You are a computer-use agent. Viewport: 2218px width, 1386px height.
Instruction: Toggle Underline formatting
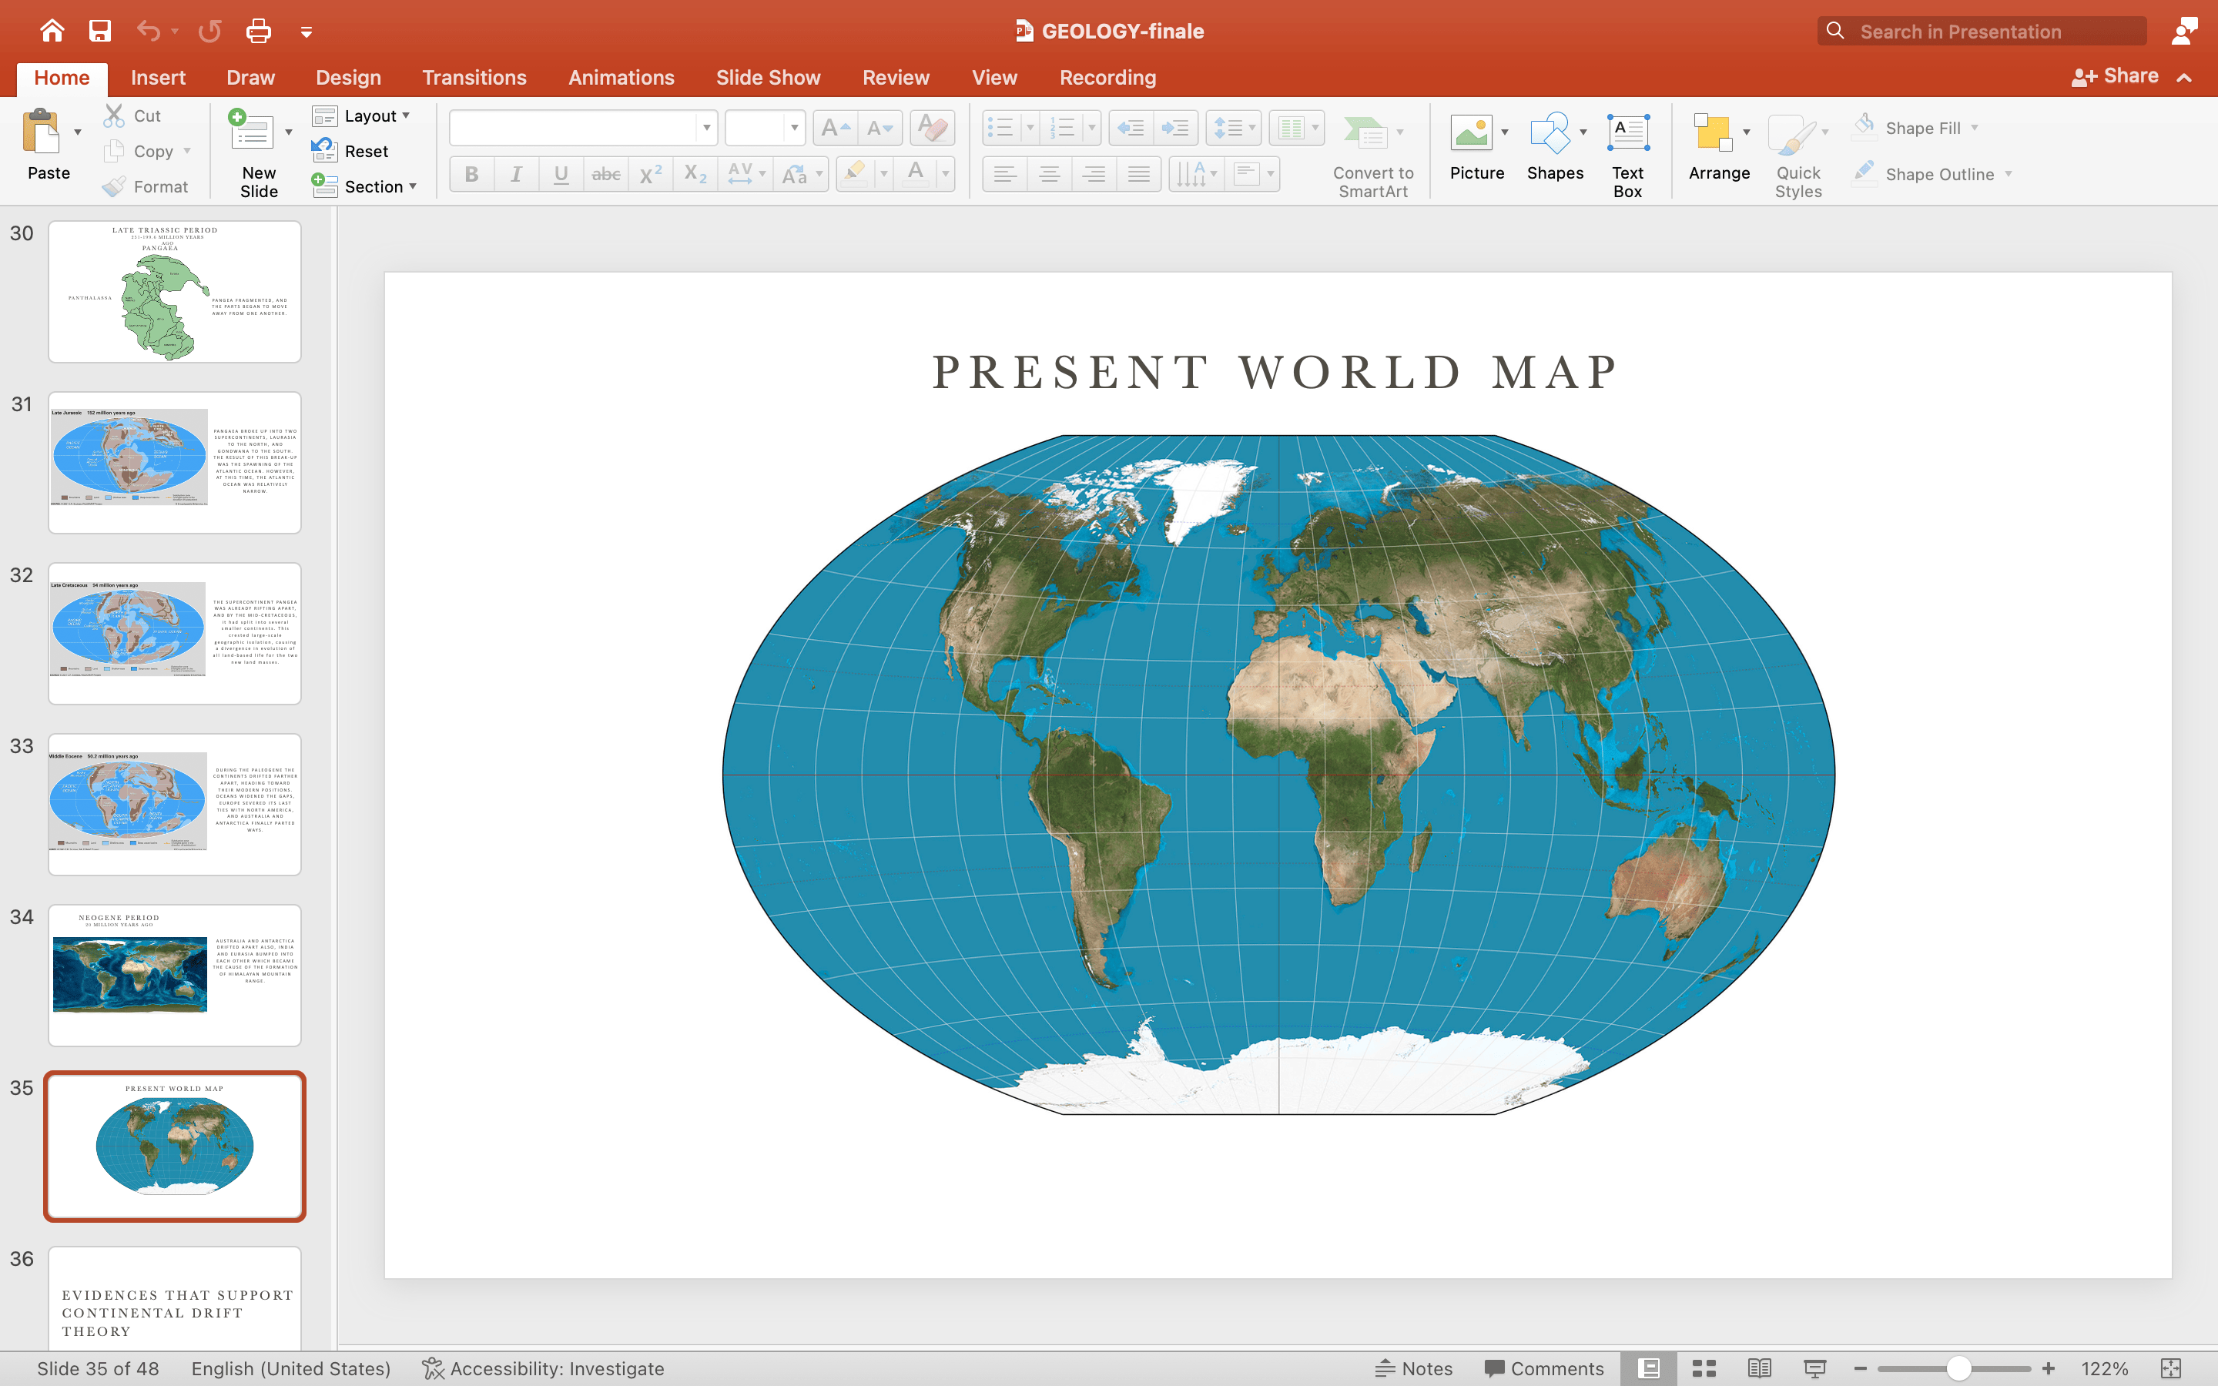point(561,174)
